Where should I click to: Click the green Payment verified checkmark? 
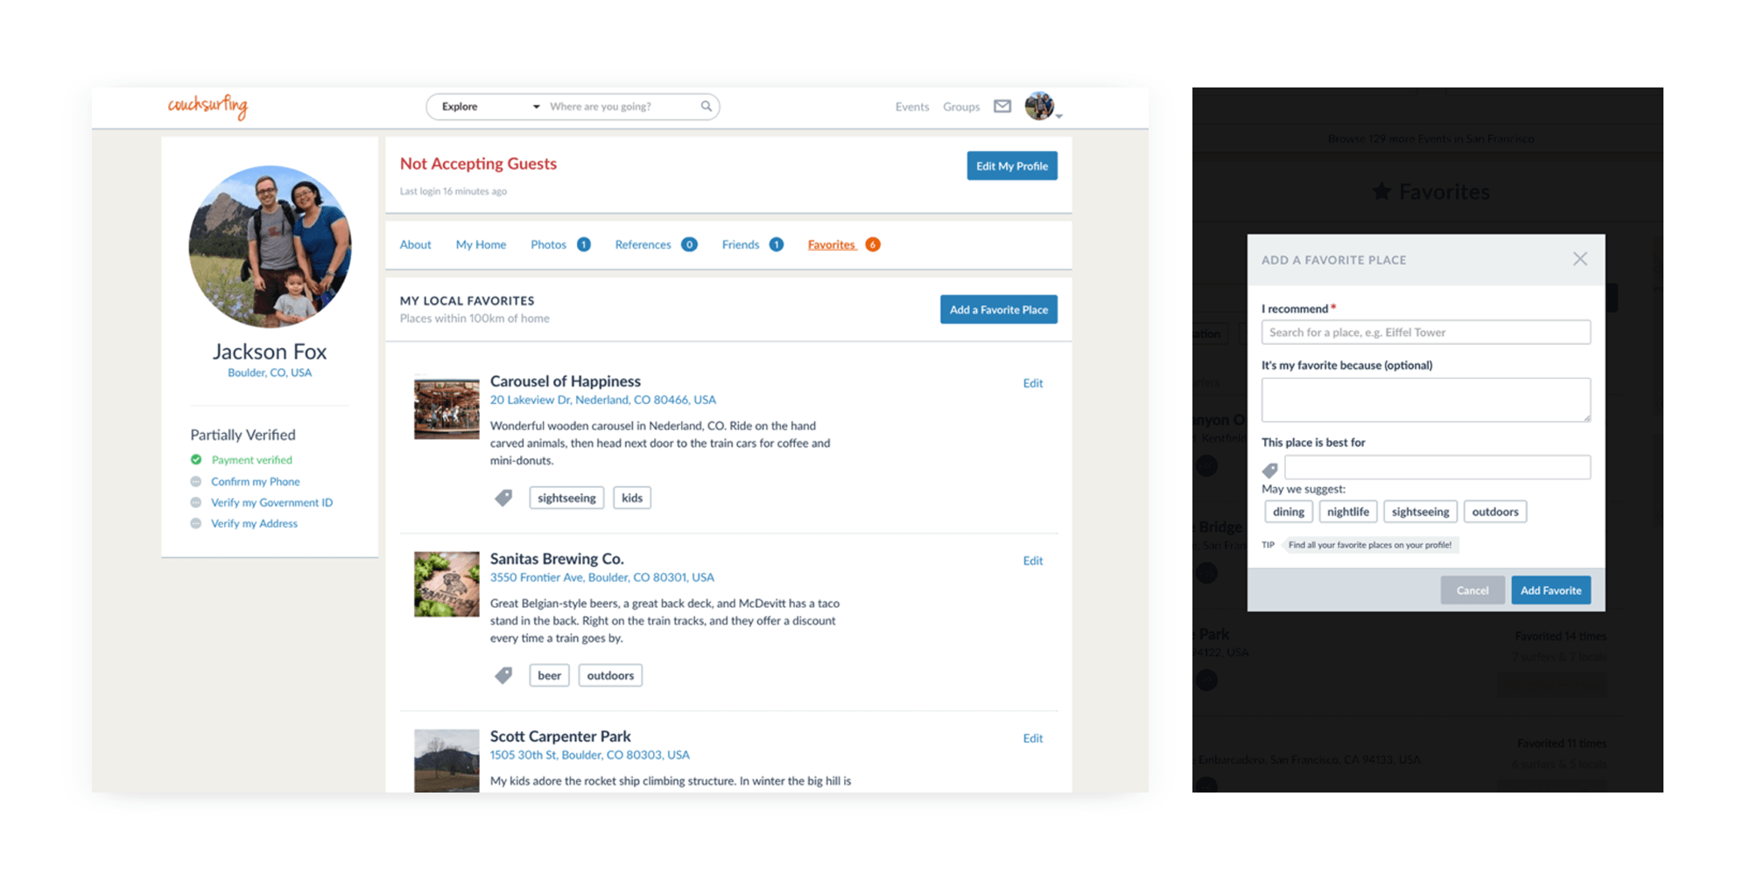pyautogui.click(x=196, y=459)
